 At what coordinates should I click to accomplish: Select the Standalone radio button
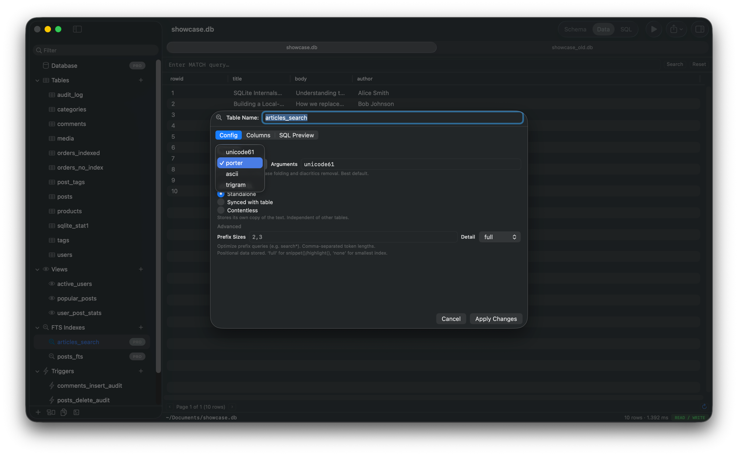point(221,194)
